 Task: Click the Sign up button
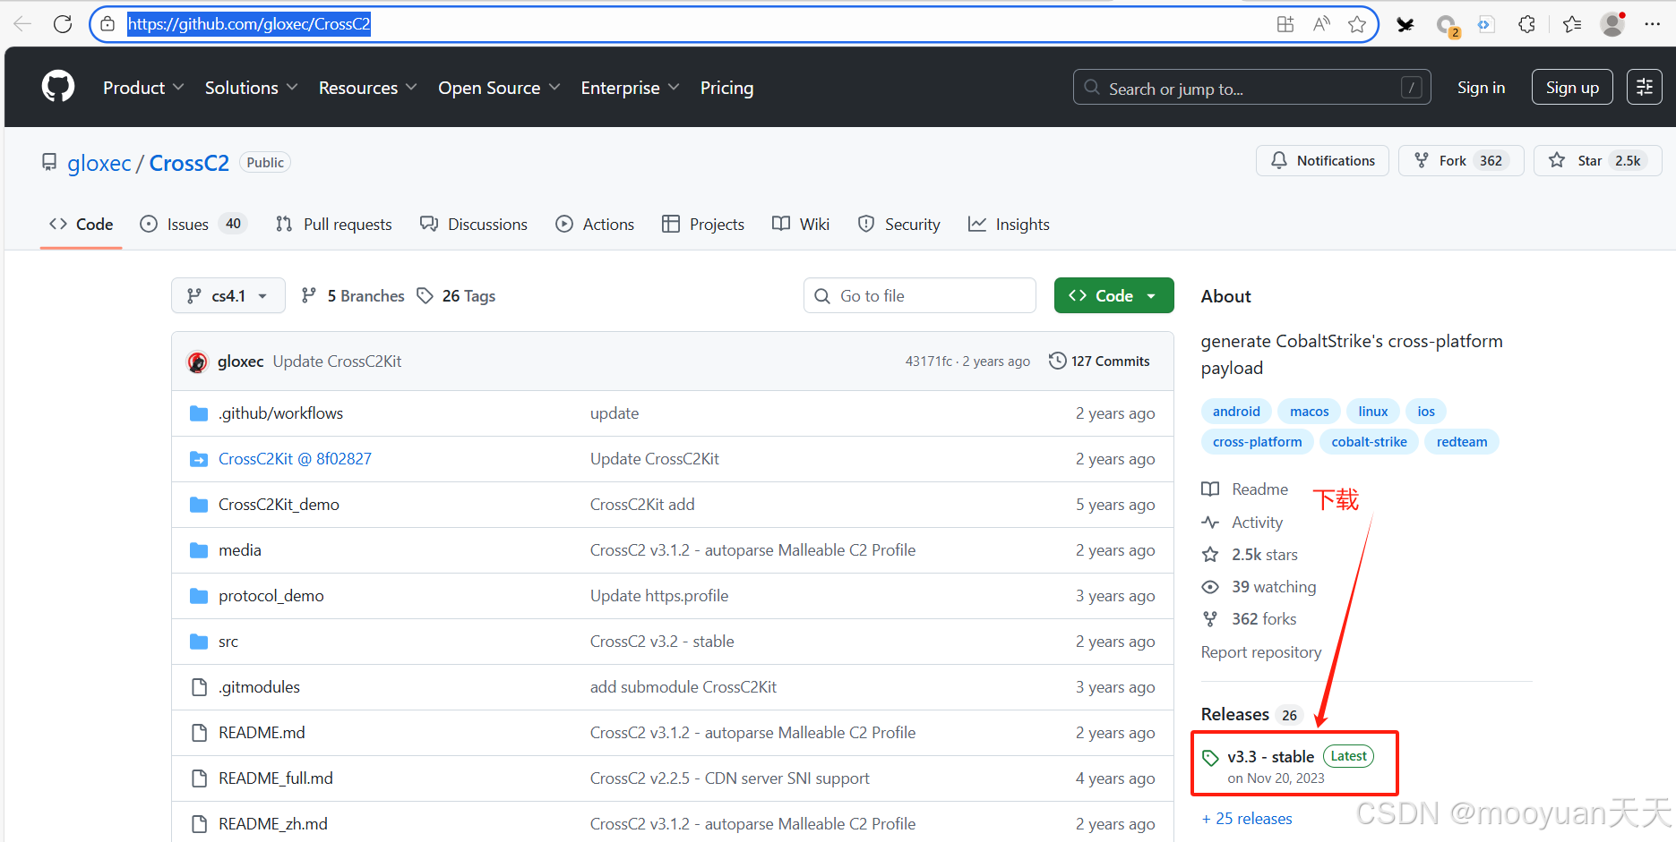1572,87
